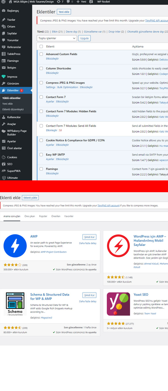The image size is (168, 391).
Task: Filter plugins by Etkin (21)
Action: click(x=57, y=32)
